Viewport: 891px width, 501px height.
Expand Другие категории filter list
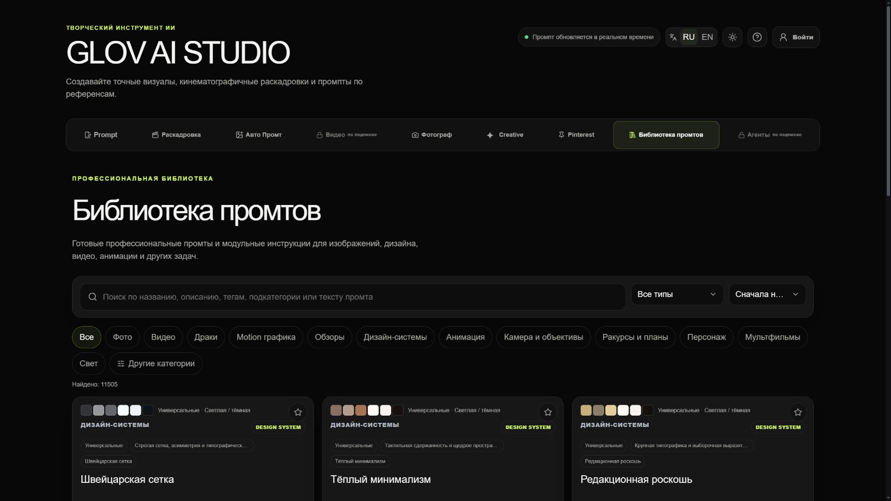[156, 363]
